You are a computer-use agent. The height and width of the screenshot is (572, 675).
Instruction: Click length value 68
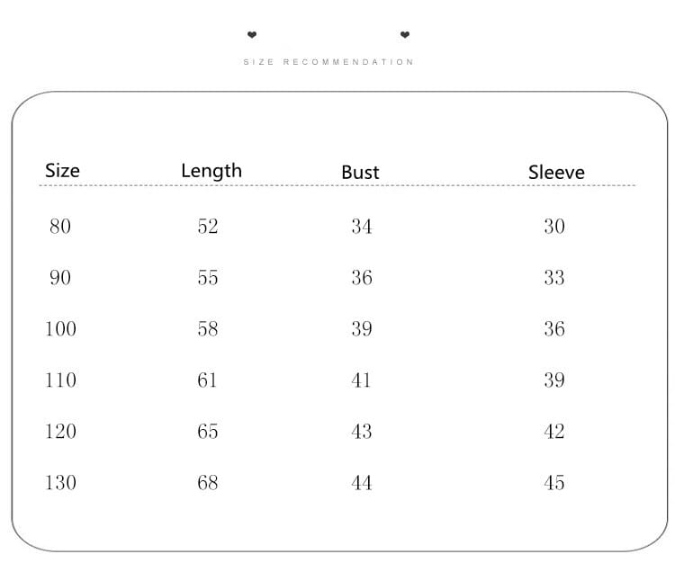pos(208,482)
